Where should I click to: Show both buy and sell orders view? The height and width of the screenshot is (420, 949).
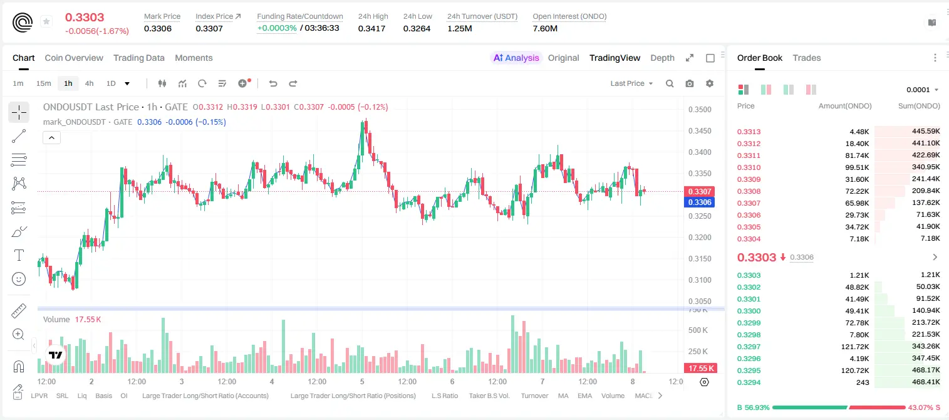[x=744, y=90]
